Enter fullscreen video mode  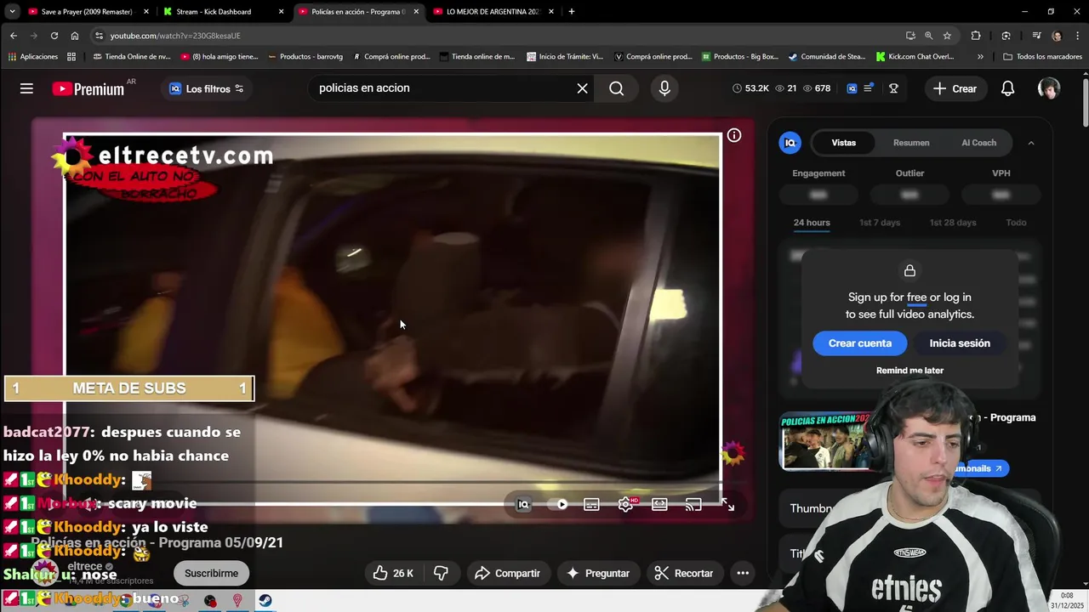728,504
